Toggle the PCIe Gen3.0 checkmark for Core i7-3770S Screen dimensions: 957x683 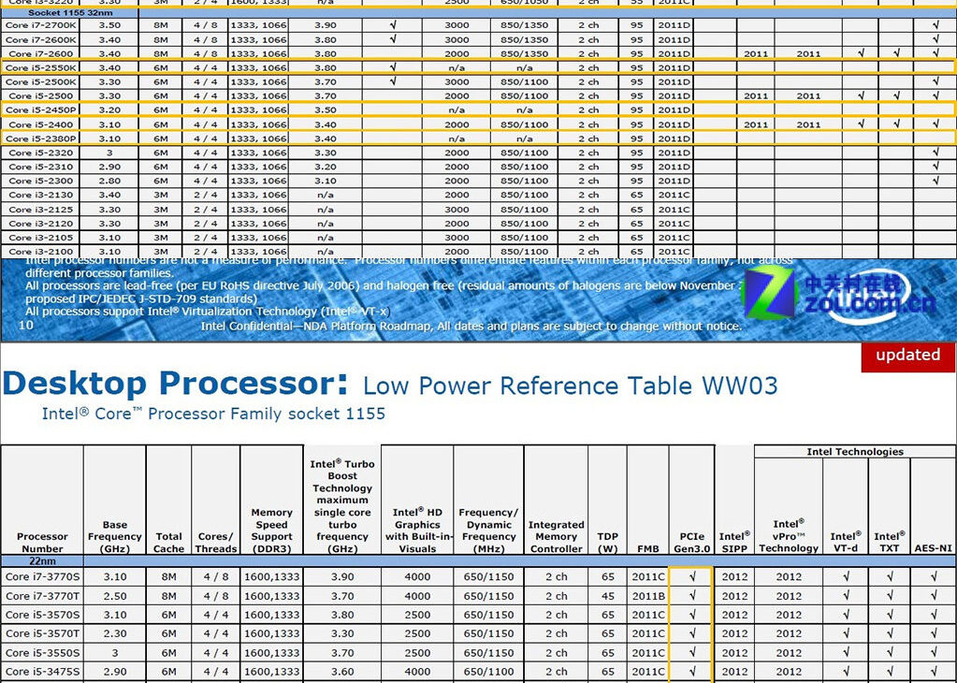[691, 577]
